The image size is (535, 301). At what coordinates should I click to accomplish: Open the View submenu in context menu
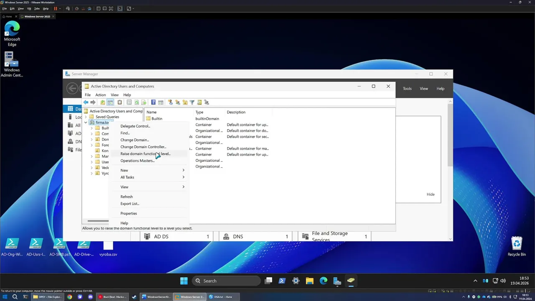tap(149, 187)
